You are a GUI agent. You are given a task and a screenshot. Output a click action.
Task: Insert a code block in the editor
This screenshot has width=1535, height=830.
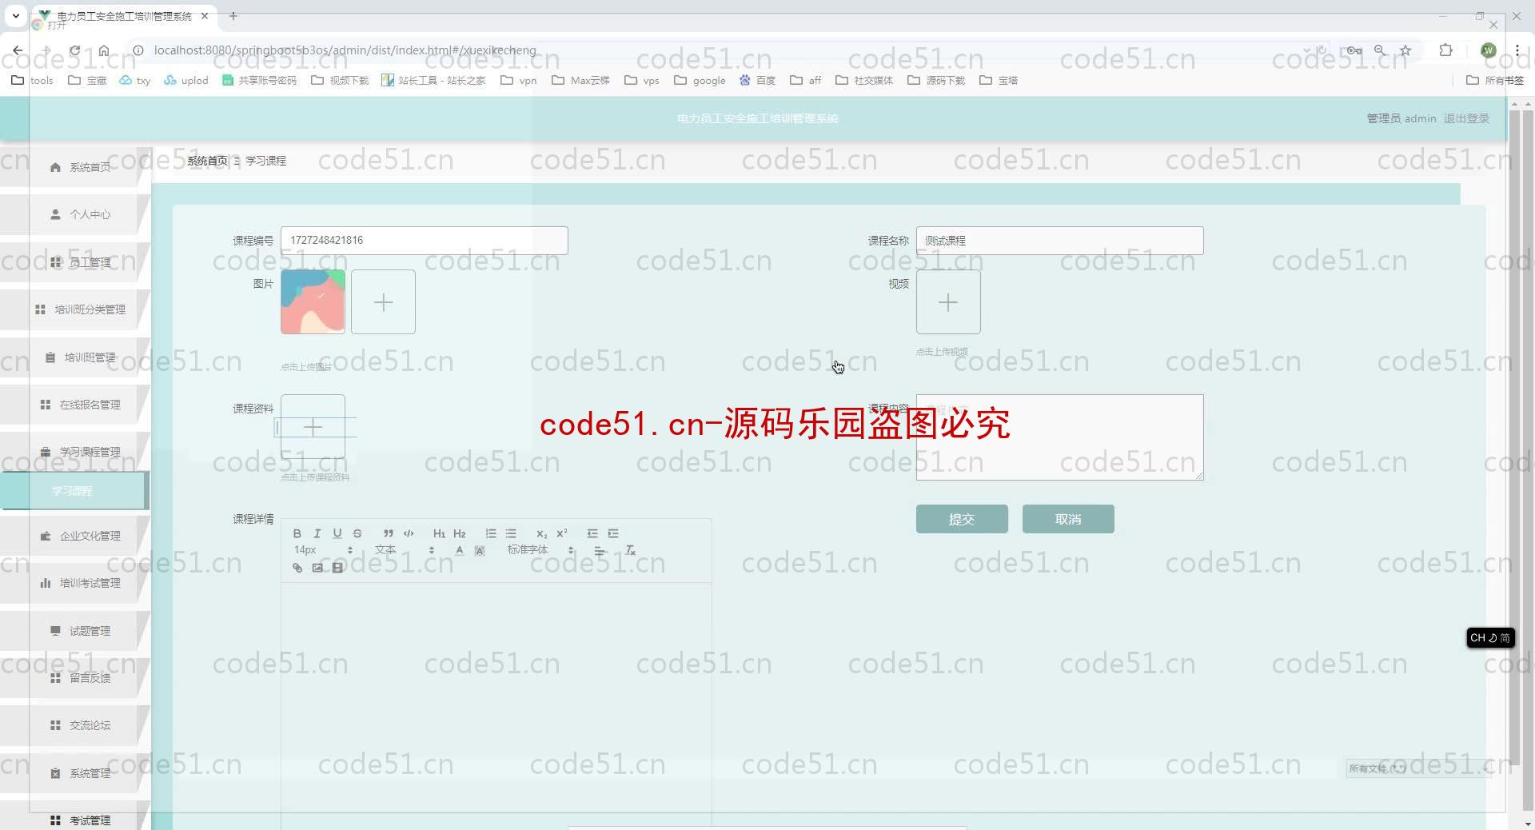409,533
